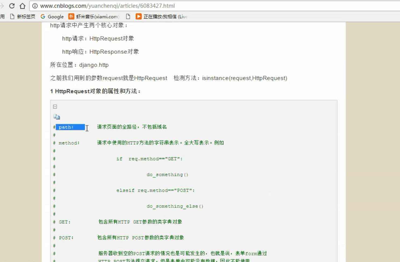Image resolution: width=400 pixels, height=262 pixels.
Task: Click the elseif req.method=="POST": line
Action: pos(155,191)
